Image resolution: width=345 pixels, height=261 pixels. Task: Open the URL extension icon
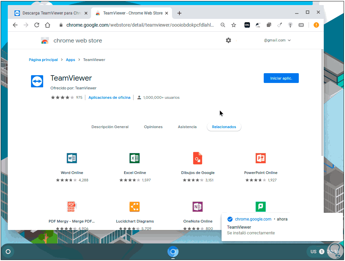coord(247,25)
